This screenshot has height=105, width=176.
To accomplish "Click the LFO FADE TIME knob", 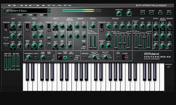I will 13,36.
